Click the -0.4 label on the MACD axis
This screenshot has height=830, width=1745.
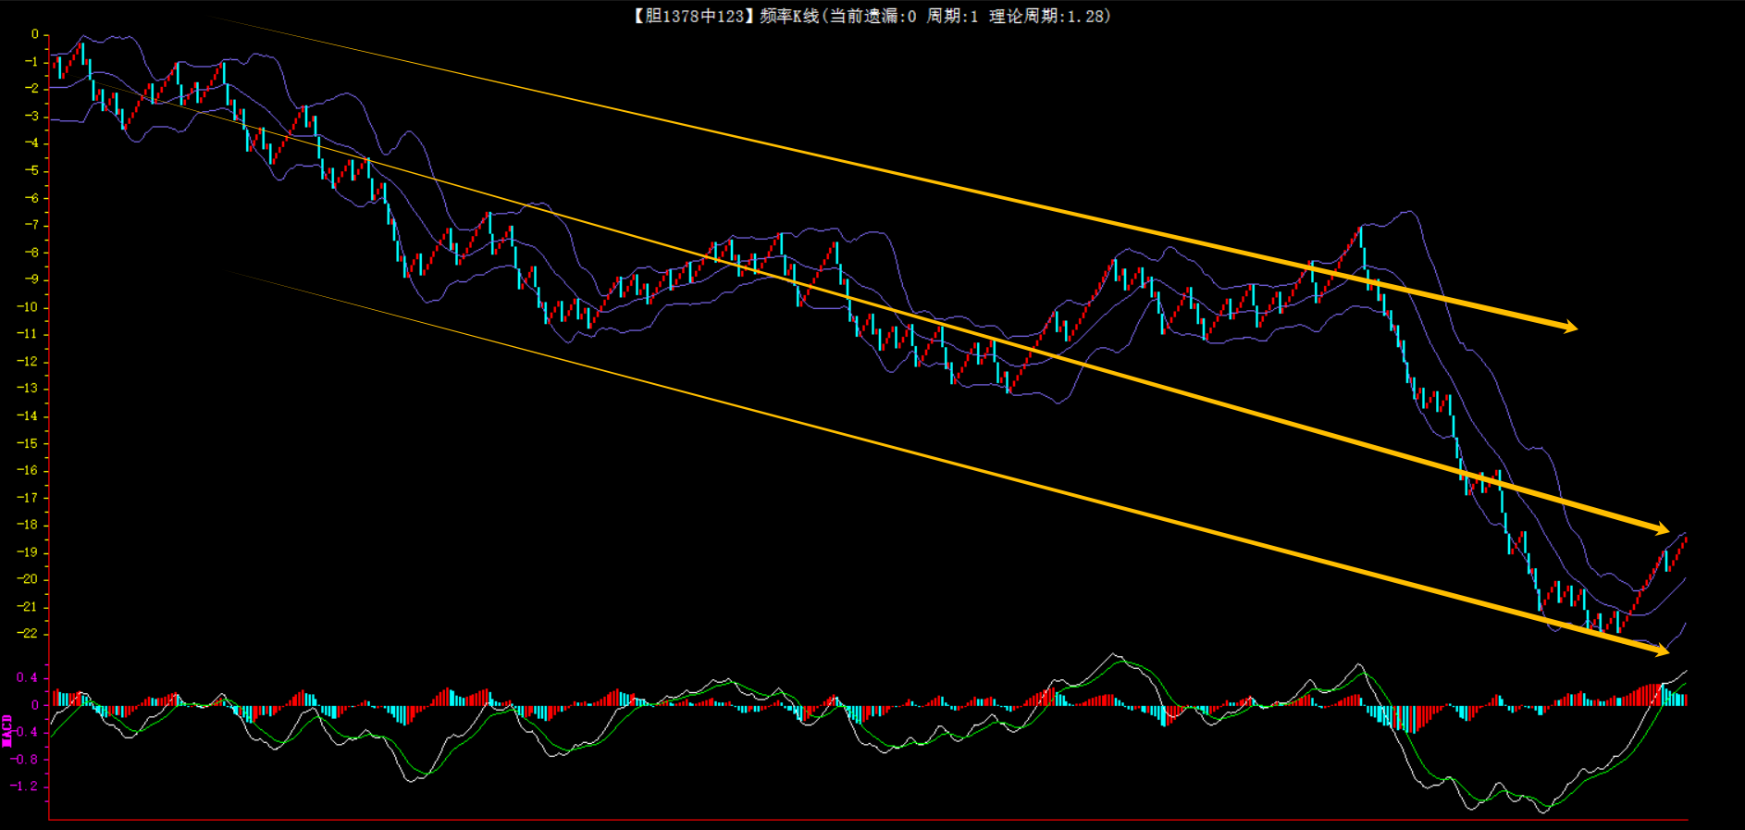tap(25, 732)
